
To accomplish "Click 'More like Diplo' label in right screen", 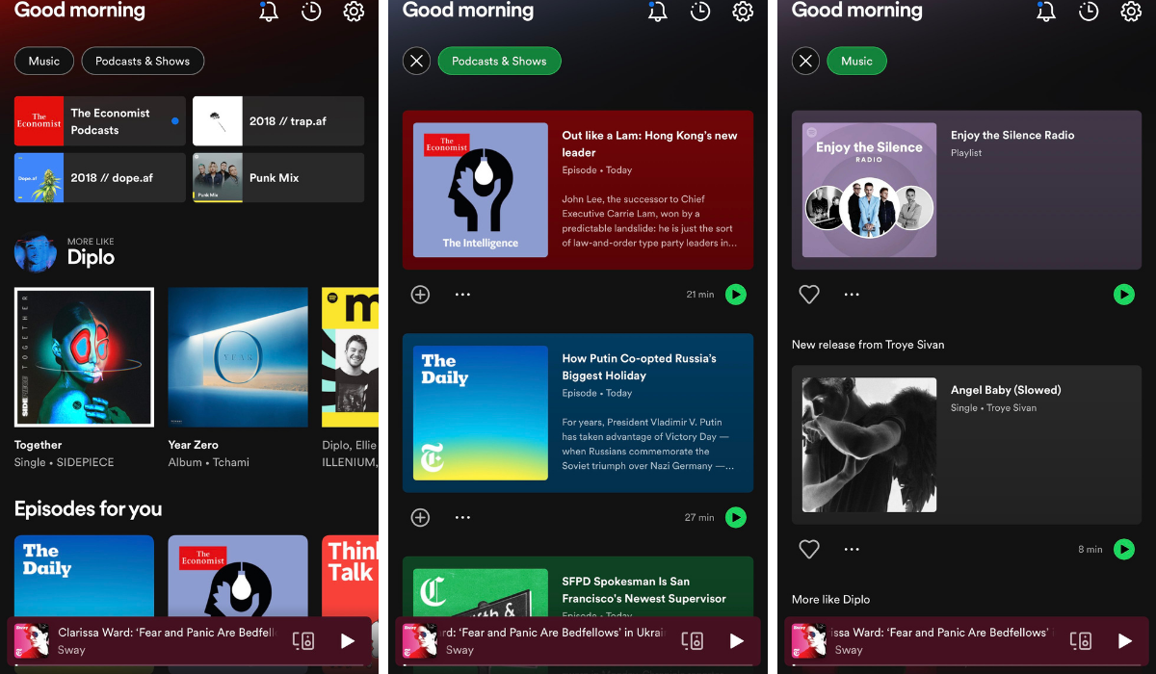I will [830, 599].
